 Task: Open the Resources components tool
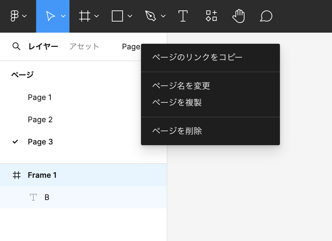pyautogui.click(x=211, y=16)
